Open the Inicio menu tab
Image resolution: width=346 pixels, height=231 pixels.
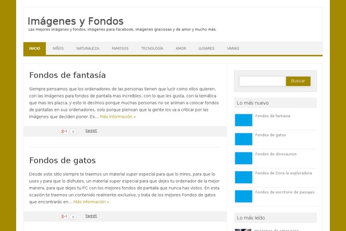[x=35, y=49]
